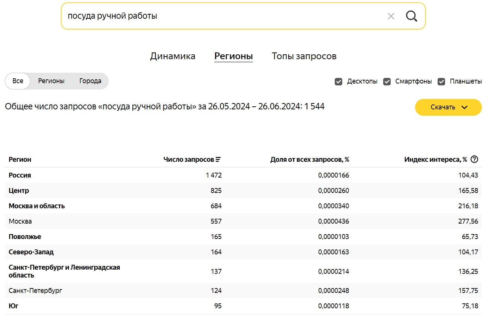Click request count 557 cell

click(x=216, y=221)
